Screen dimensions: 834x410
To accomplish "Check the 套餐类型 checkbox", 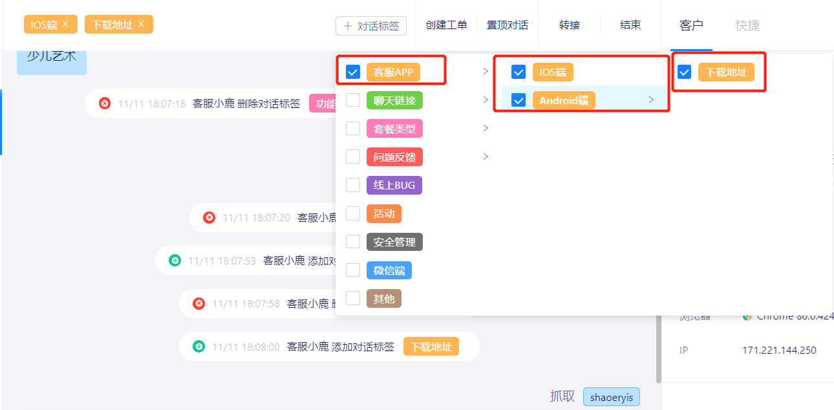I will 353,129.
